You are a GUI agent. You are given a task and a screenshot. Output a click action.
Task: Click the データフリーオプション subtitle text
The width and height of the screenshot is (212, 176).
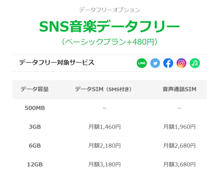(109, 10)
